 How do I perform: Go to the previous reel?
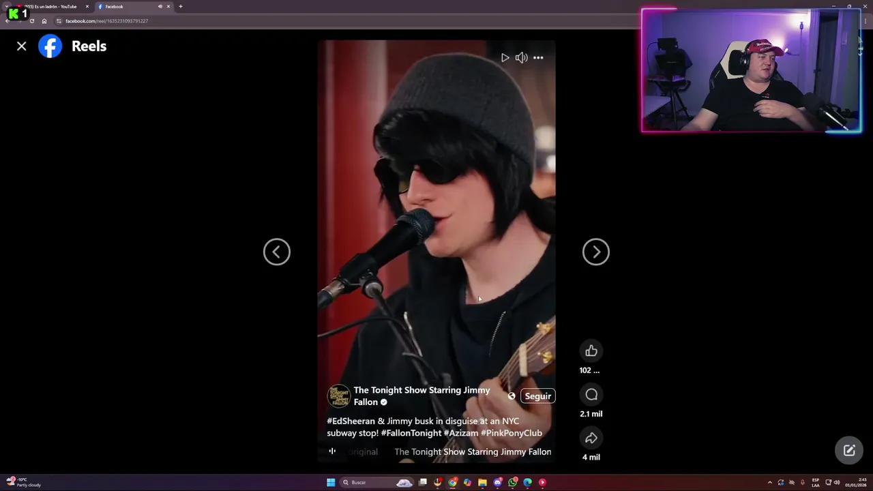click(x=277, y=252)
